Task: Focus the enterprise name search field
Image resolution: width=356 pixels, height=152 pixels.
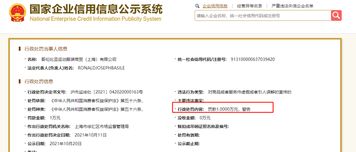Action: [x=263, y=16]
